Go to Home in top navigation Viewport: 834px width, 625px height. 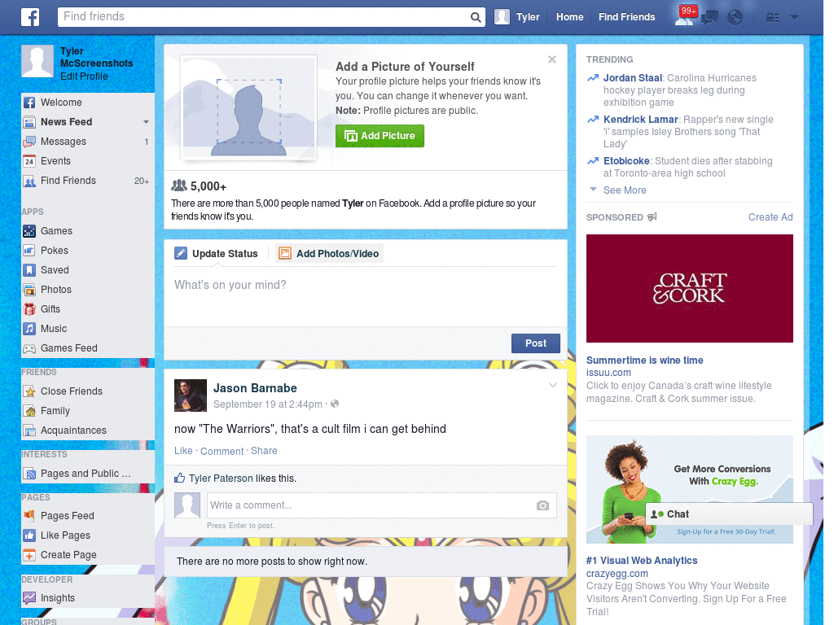click(569, 17)
